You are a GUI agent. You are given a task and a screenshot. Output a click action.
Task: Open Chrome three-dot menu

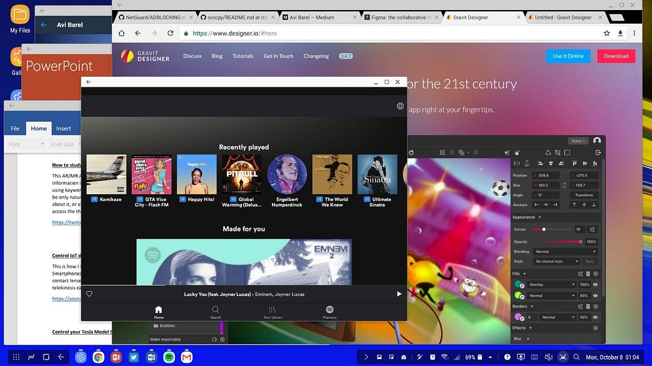[x=634, y=33]
